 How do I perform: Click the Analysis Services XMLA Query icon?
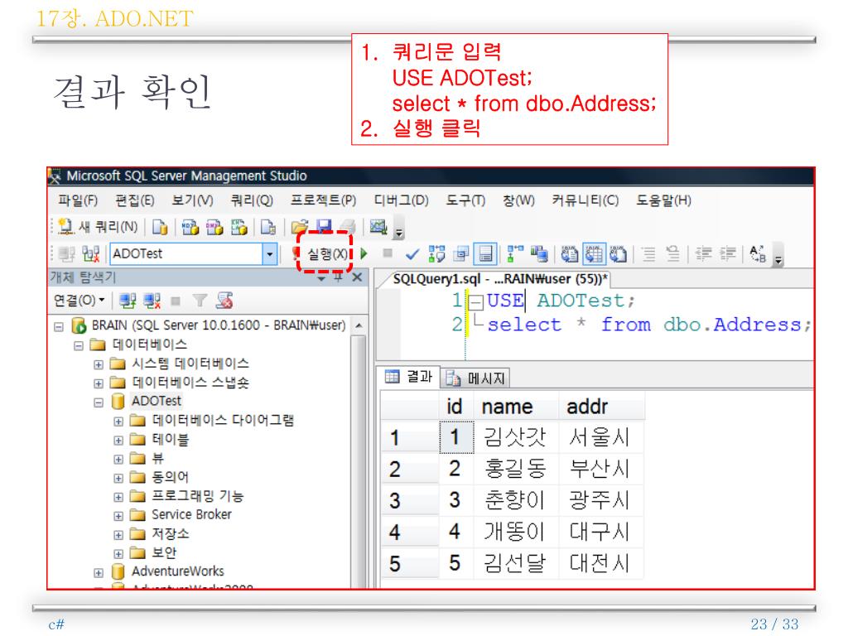coord(239,227)
